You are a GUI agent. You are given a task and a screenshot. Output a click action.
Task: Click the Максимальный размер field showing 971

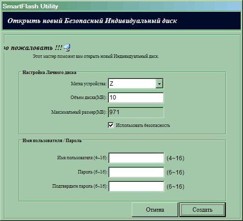[136, 112]
